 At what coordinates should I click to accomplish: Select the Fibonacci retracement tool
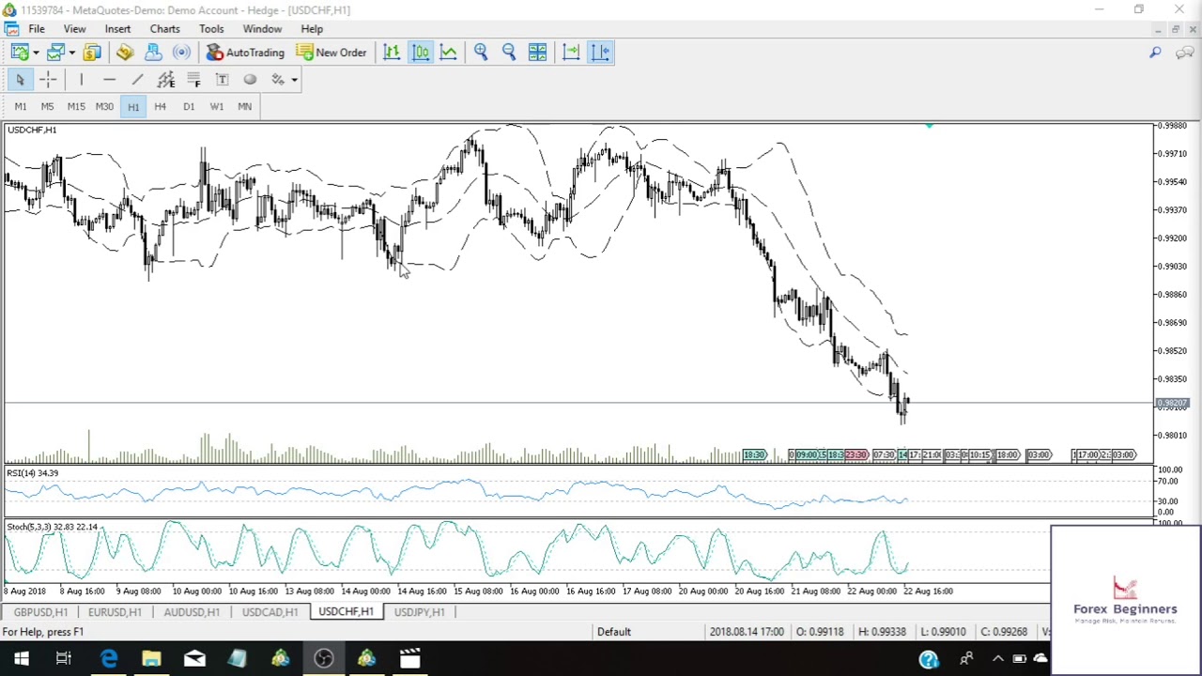pyautogui.click(x=194, y=80)
